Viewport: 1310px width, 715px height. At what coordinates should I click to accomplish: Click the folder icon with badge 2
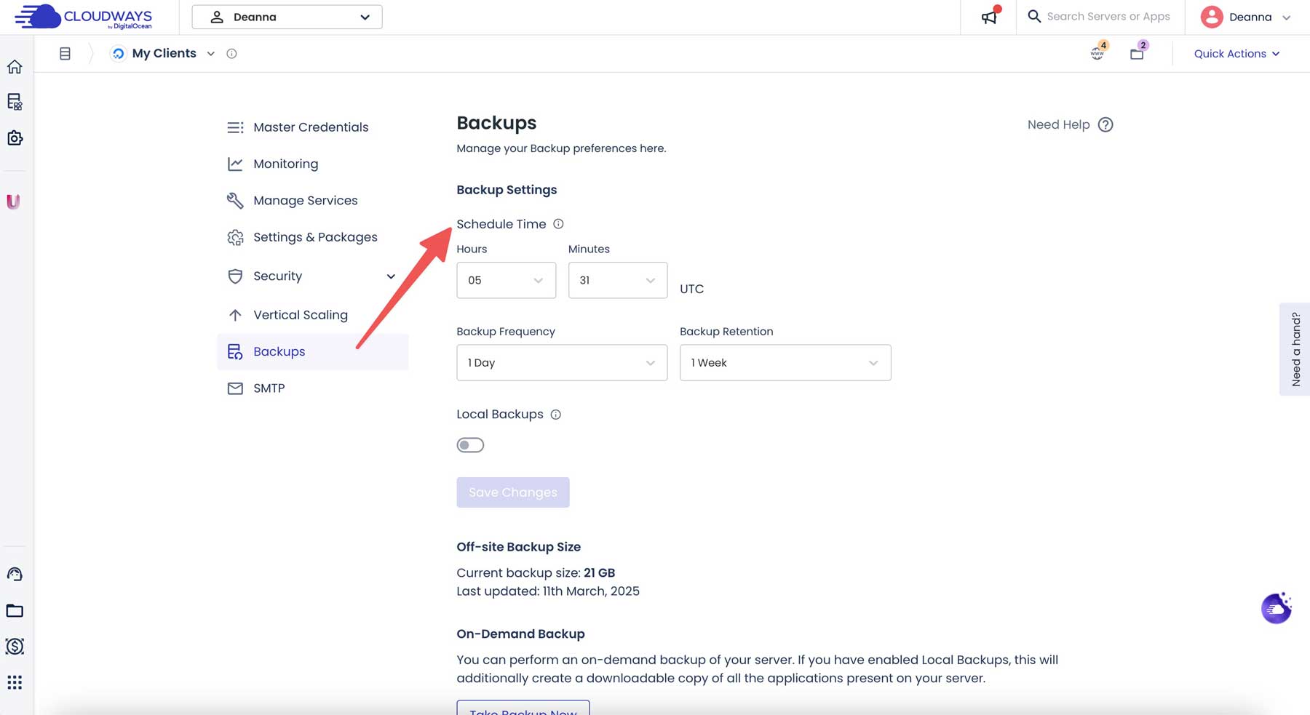pyautogui.click(x=1136, y=53)
